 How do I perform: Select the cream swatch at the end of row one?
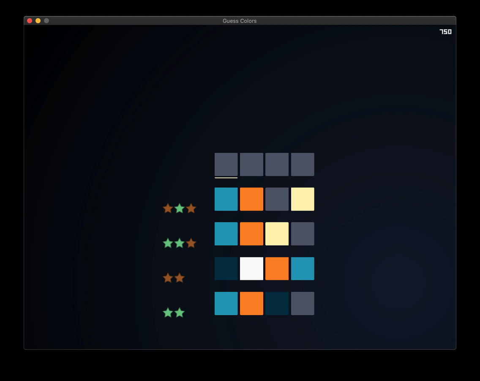coord(303,199)
